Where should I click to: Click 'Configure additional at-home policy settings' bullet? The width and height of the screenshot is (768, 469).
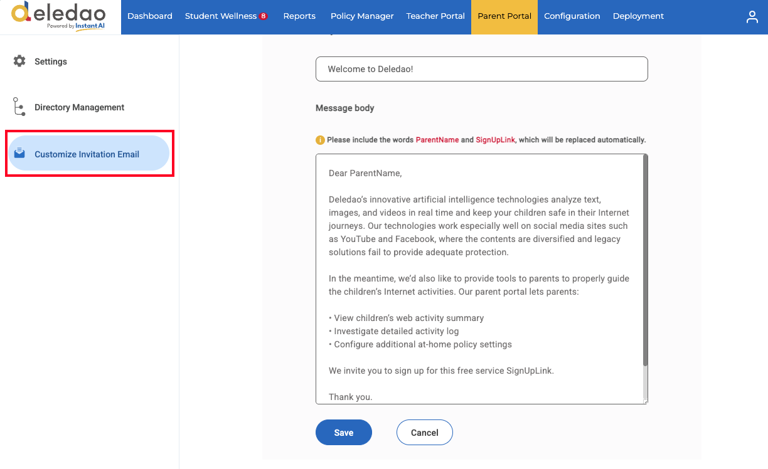[420, 344]
